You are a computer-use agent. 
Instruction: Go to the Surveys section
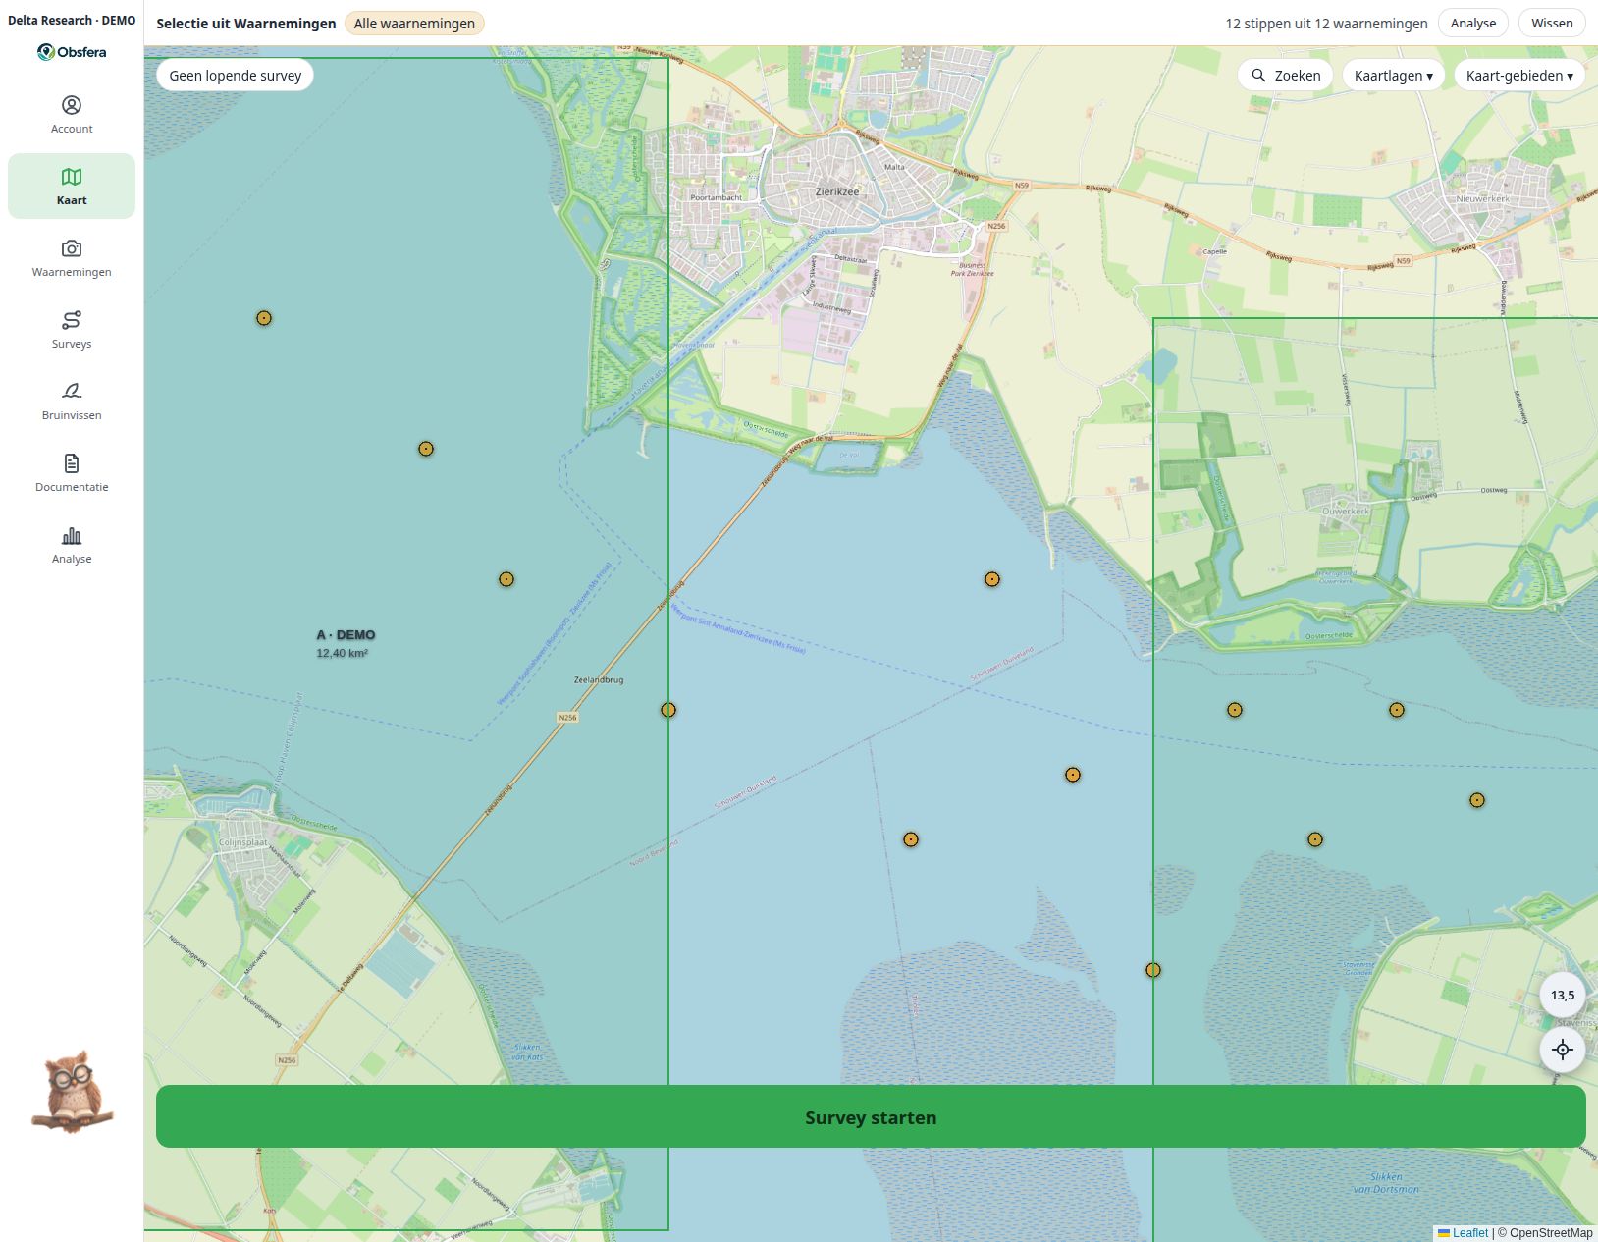[72, 329]
